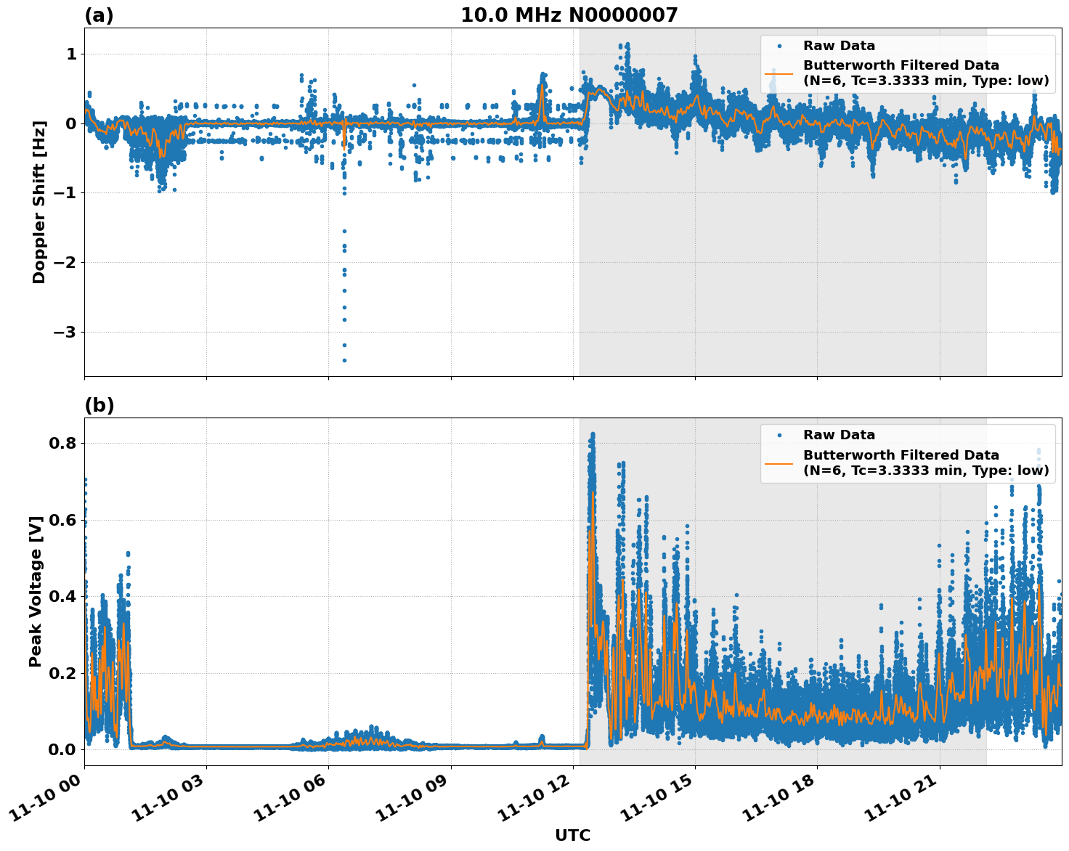
Task: Click the blue Raw Data marker in Peak Voltage legend
Action: tap(779, 435)
